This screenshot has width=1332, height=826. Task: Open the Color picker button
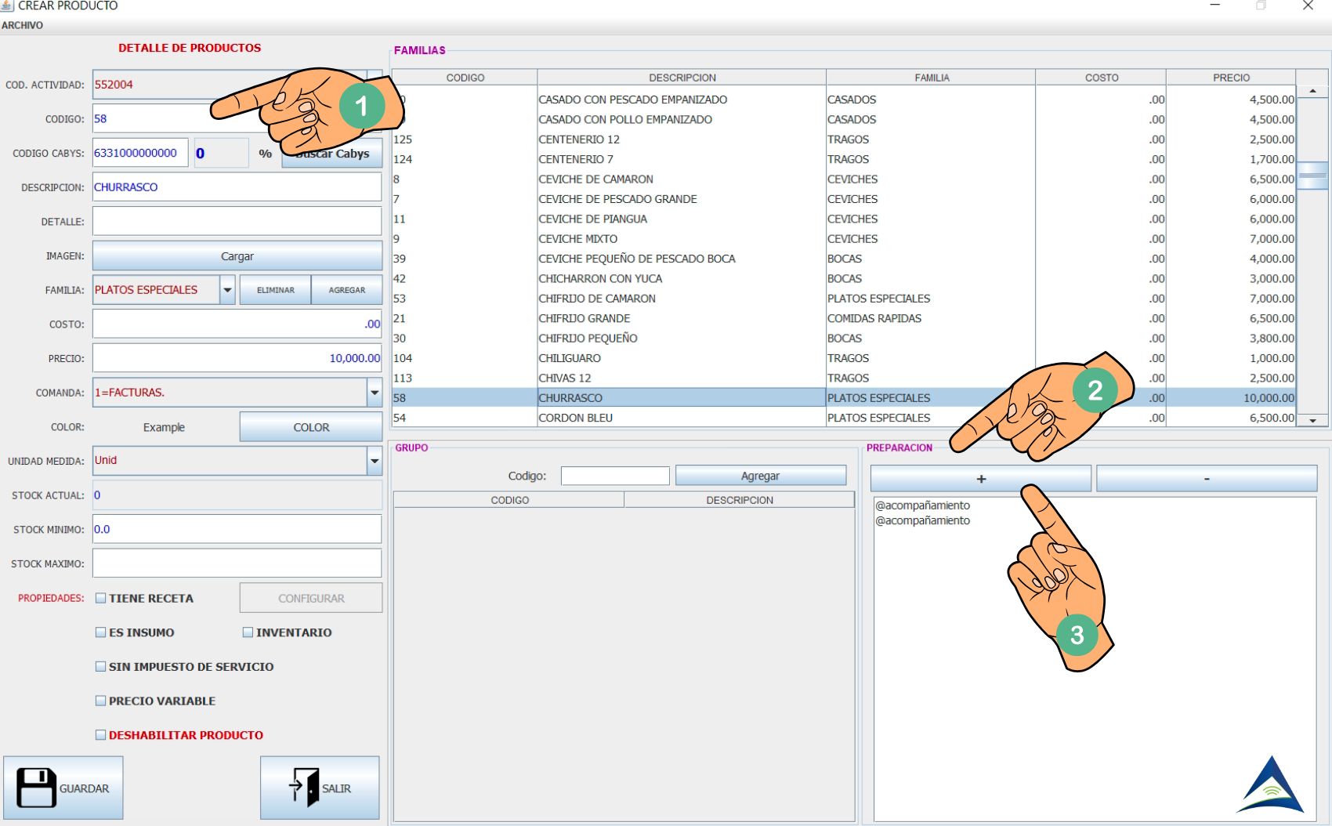point(311,427)
